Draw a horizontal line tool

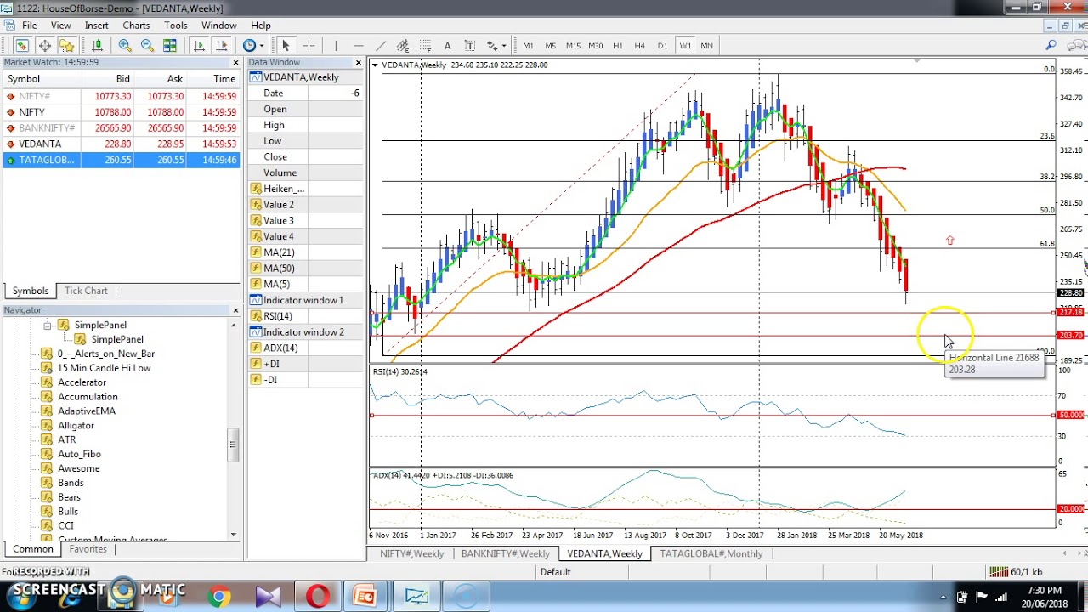point(358,45)
